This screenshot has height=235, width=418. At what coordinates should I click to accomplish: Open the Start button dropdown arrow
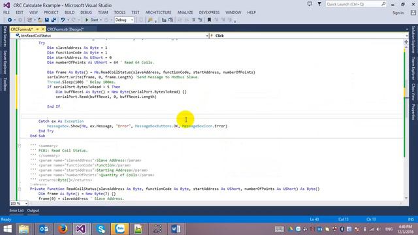click(x=101, y=20)
